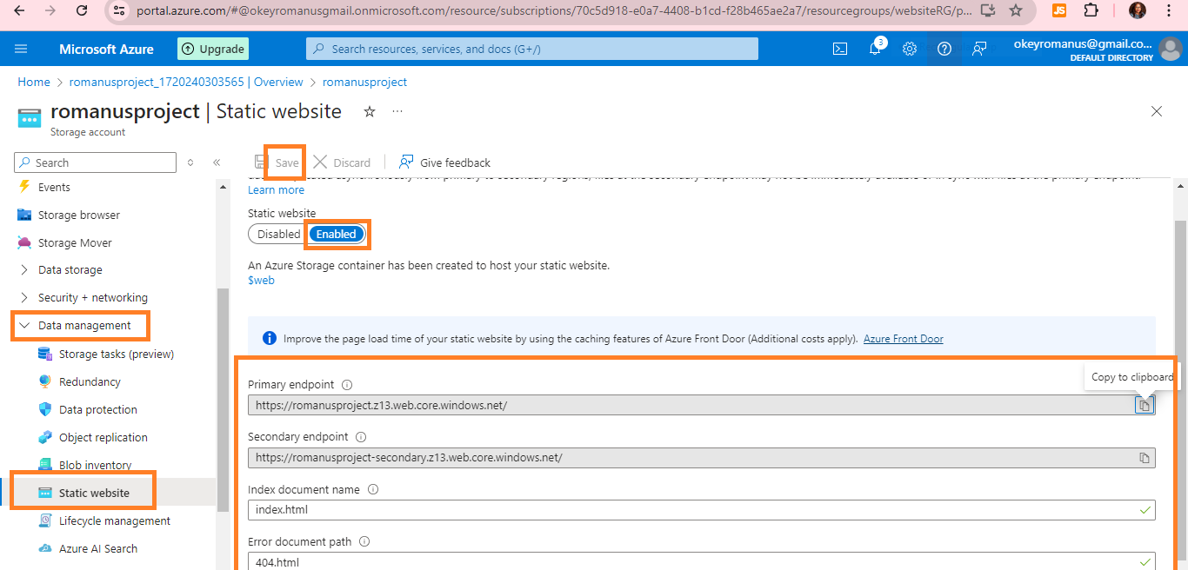1188x570 pixels.
Task: Open the browser extensions puzzle icon
Action: (1091, 10)
